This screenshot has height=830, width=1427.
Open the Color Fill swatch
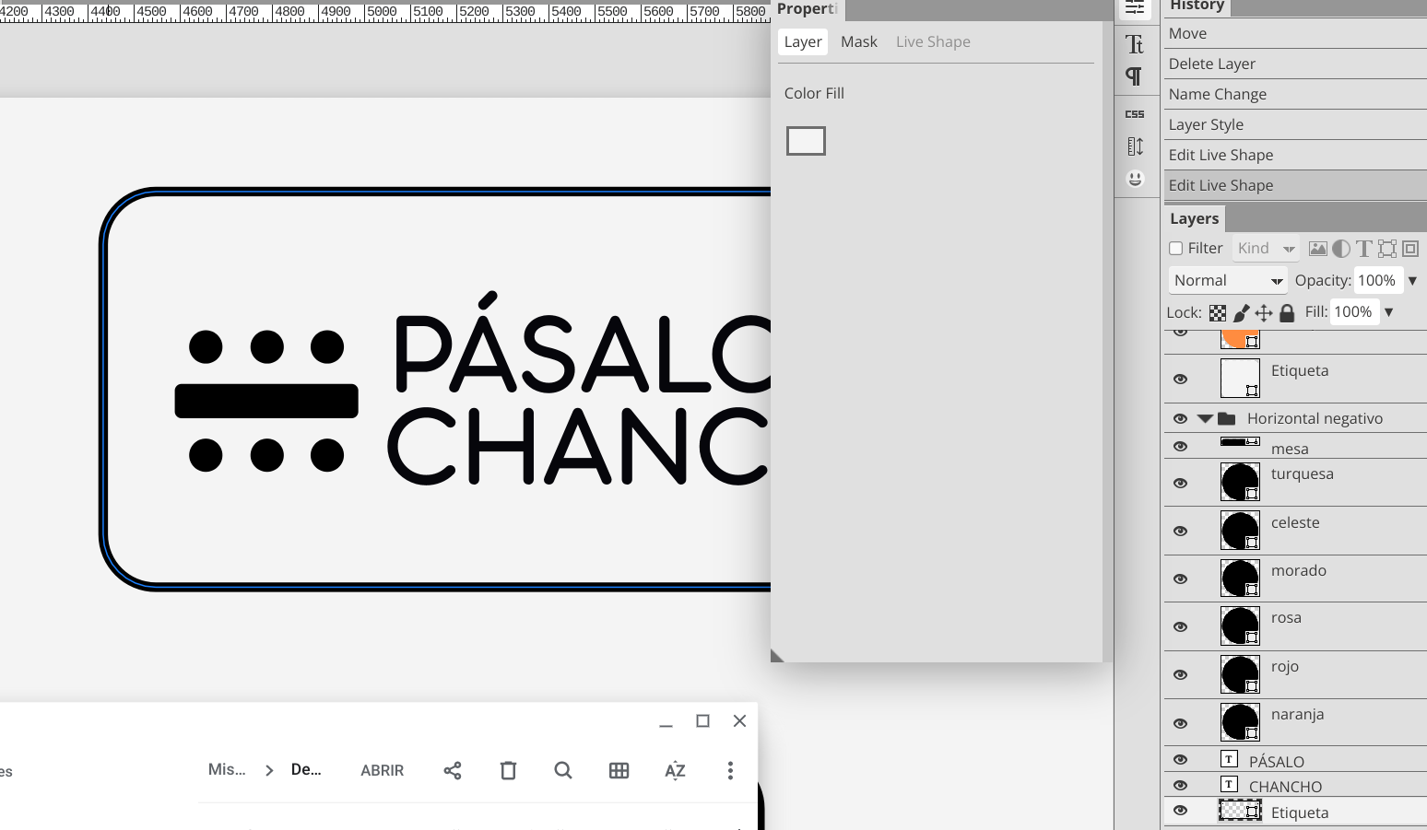coord(805,140)
